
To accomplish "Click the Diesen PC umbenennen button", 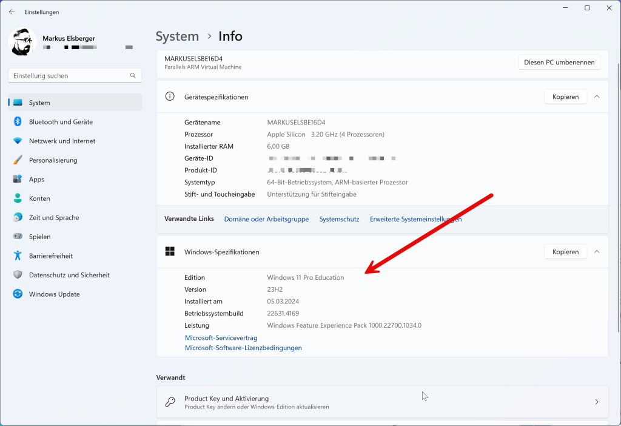I will point(559,61).
